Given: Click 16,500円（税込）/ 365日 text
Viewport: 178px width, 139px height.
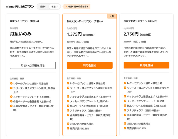Looking at the screenshot, I should click(78, 42).
